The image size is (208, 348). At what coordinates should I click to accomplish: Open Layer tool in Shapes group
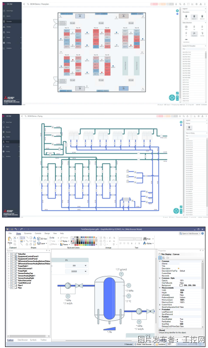pyautogui.click(x=41, y=243)
